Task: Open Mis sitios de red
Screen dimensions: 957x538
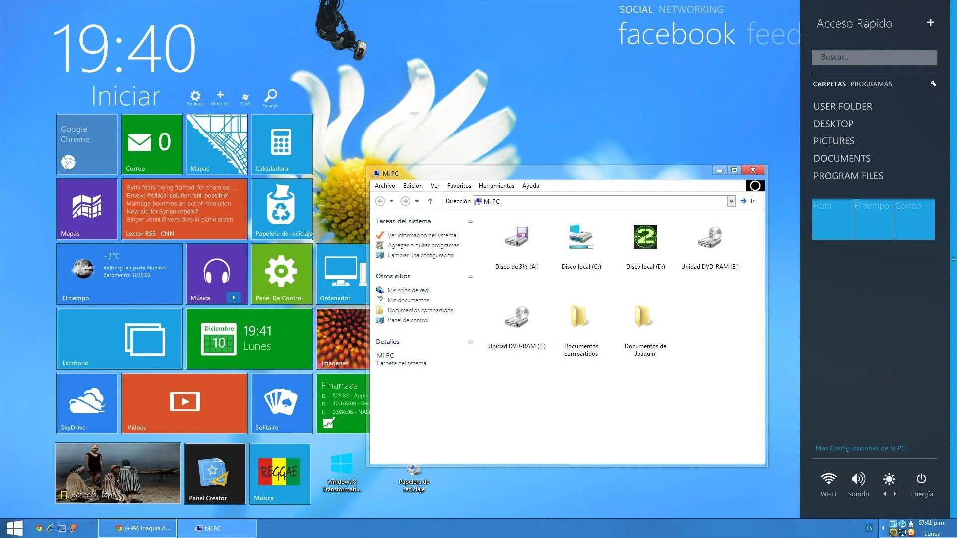Action: pos(408,290)
